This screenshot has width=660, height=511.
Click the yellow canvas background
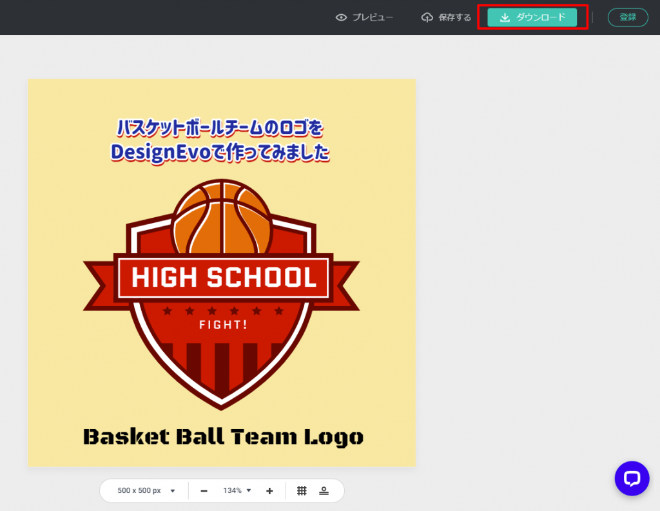click(58, 387)
